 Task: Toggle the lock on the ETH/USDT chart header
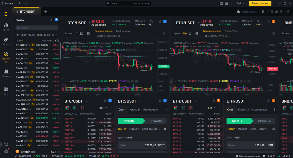point(268,21)
